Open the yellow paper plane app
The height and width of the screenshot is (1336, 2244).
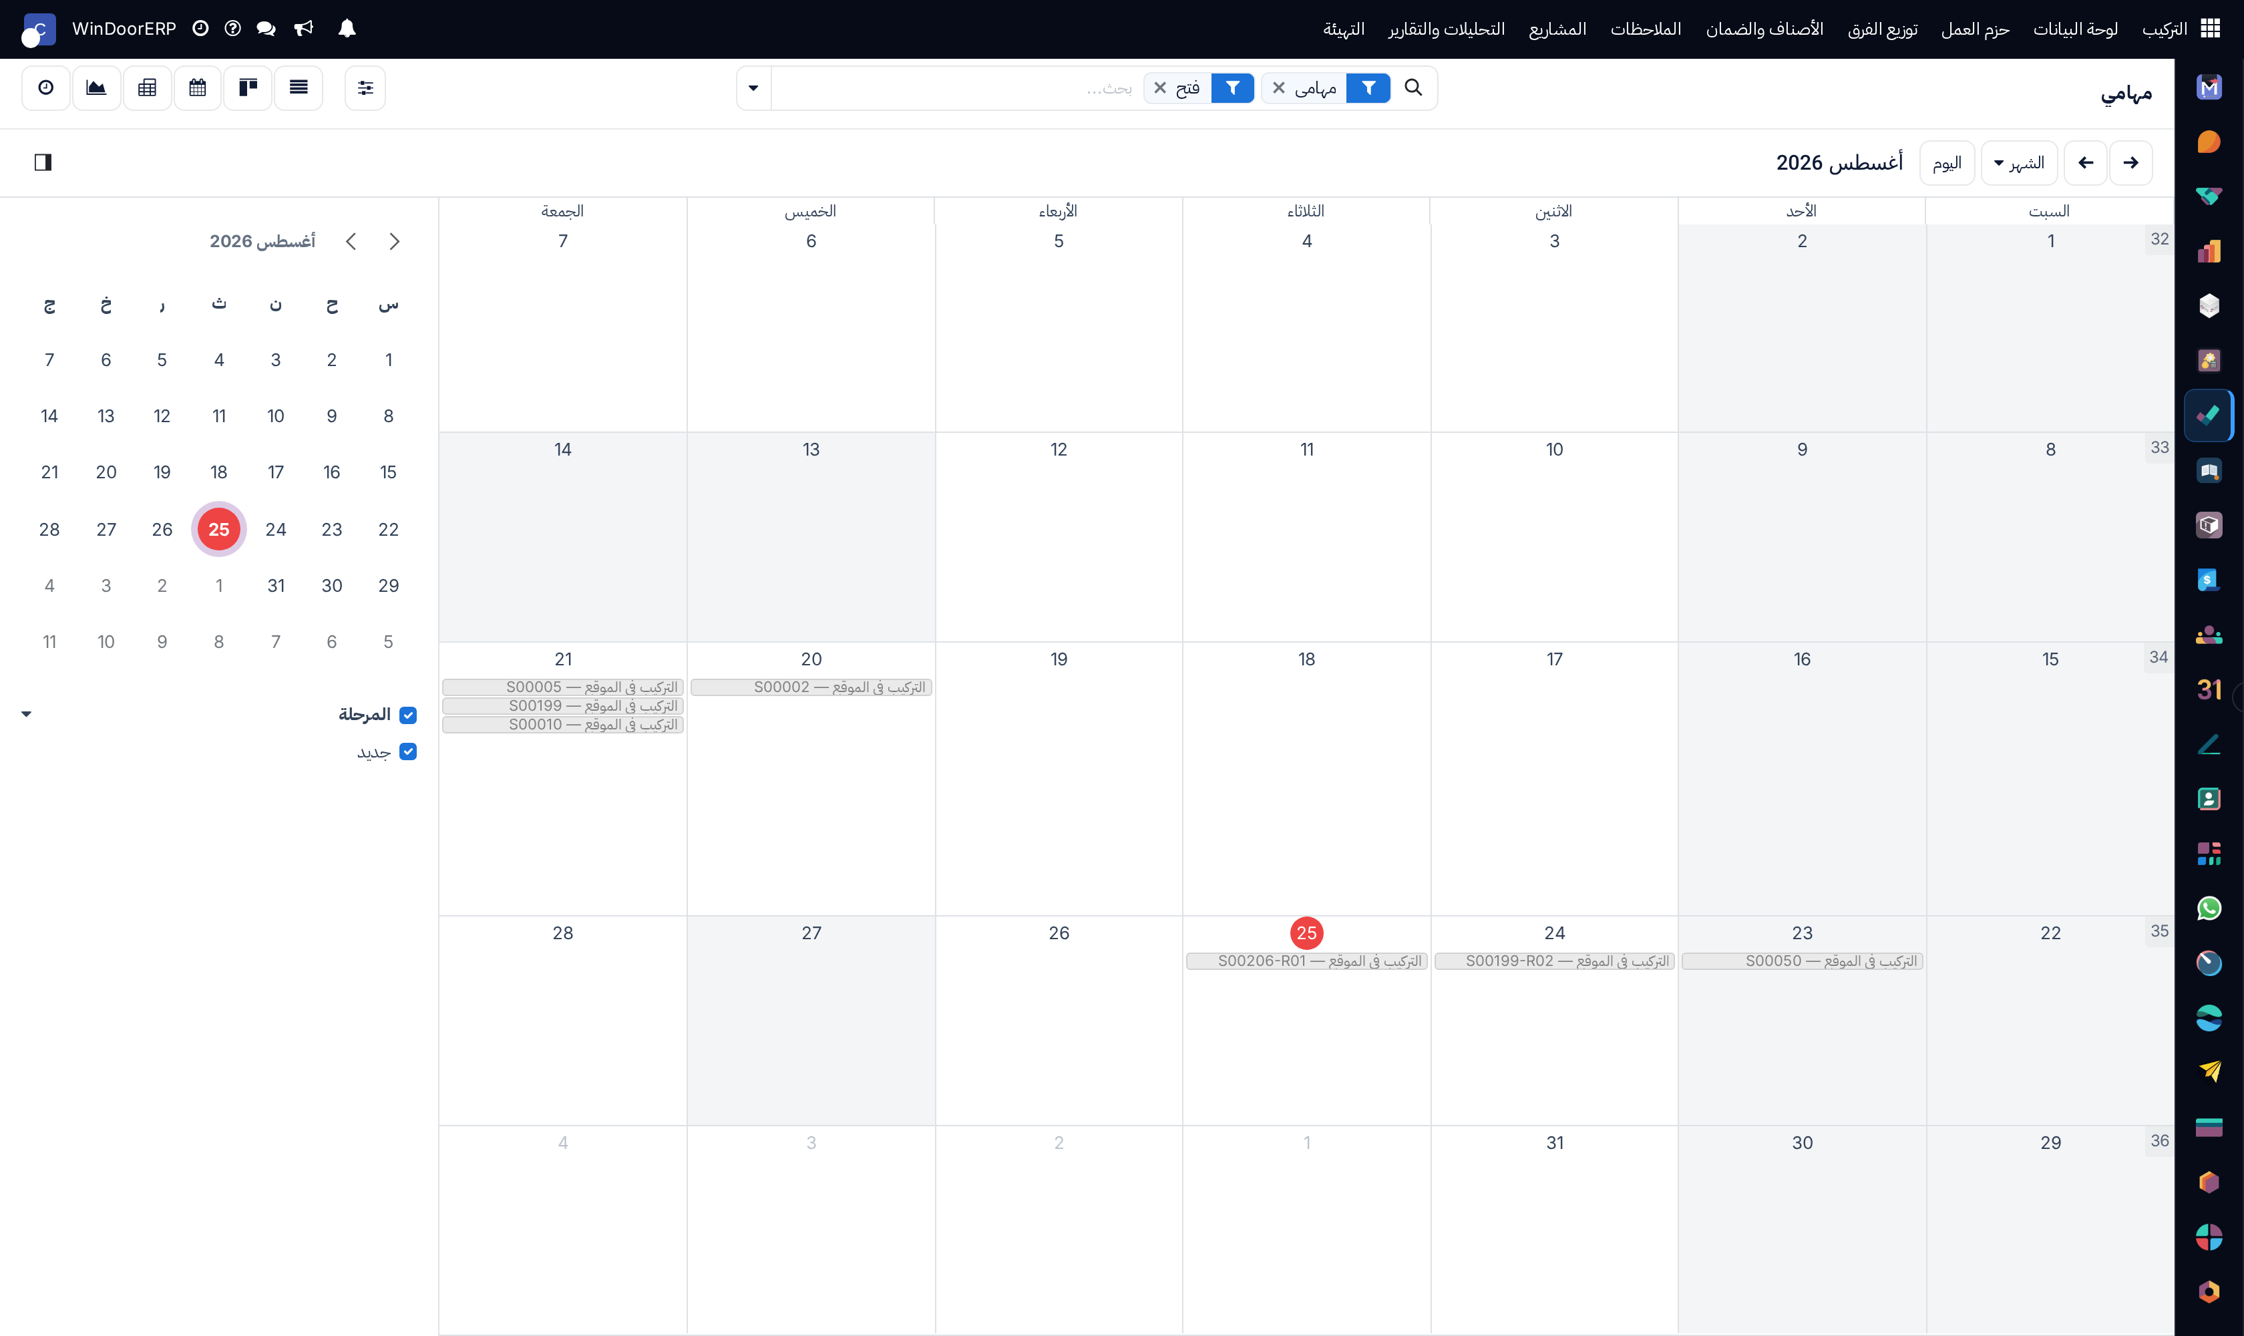tap(2209, 1071)
